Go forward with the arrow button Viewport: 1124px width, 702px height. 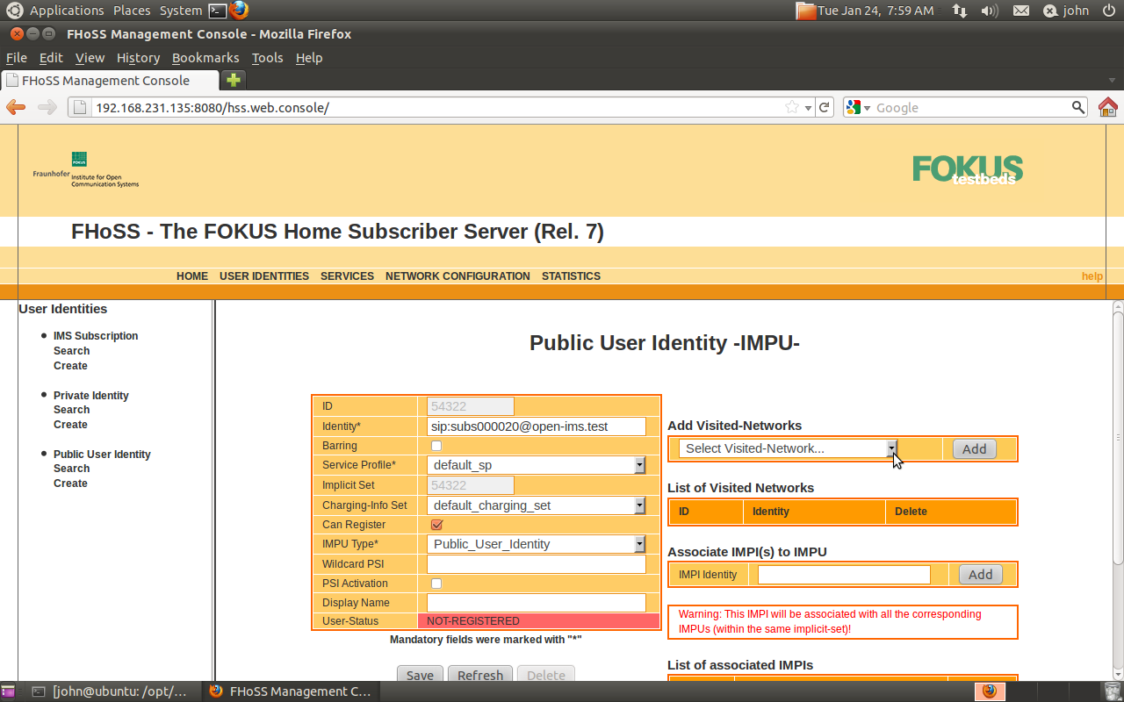47,107
